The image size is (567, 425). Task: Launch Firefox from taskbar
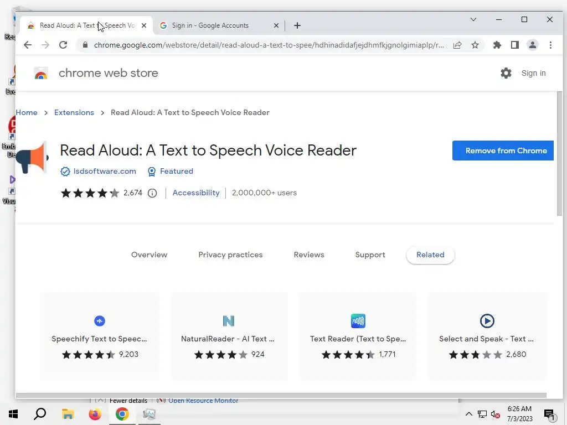[x=95, y=414]
